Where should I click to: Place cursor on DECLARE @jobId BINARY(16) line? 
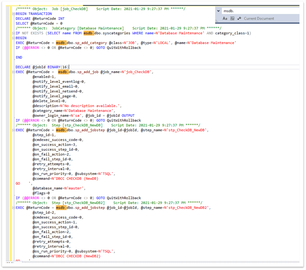pos(42,67)
